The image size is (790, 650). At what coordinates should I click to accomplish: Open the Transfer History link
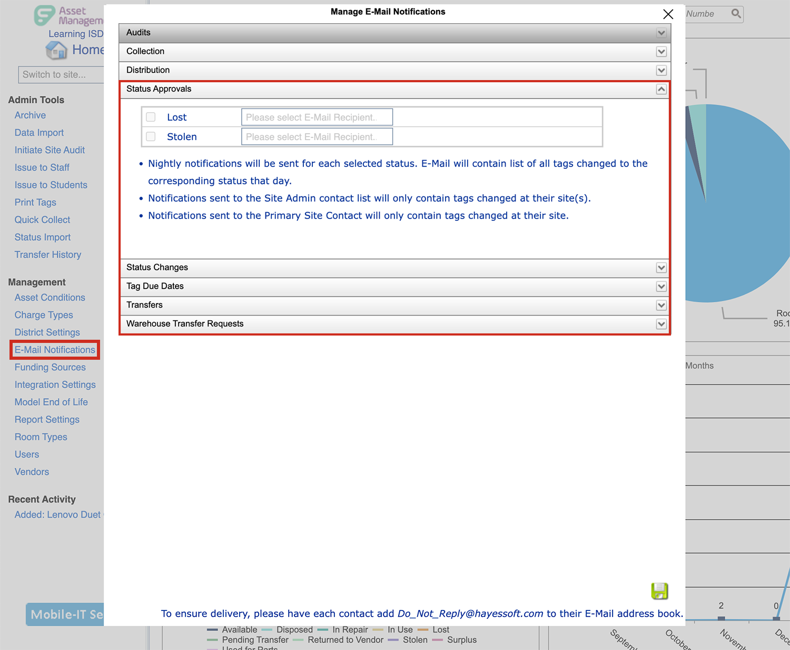(48, 254)
